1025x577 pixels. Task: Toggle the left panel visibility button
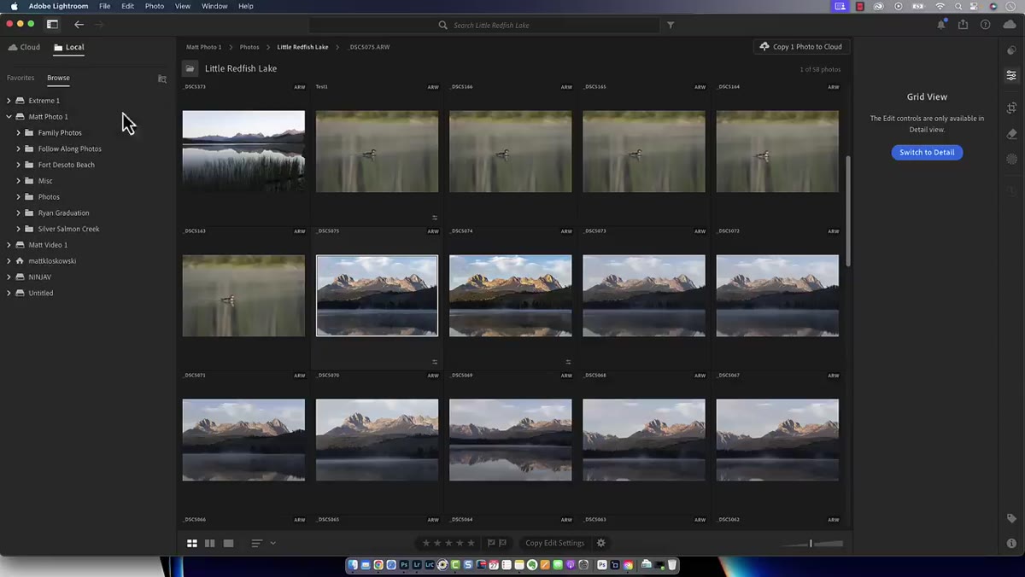(52, 25)
